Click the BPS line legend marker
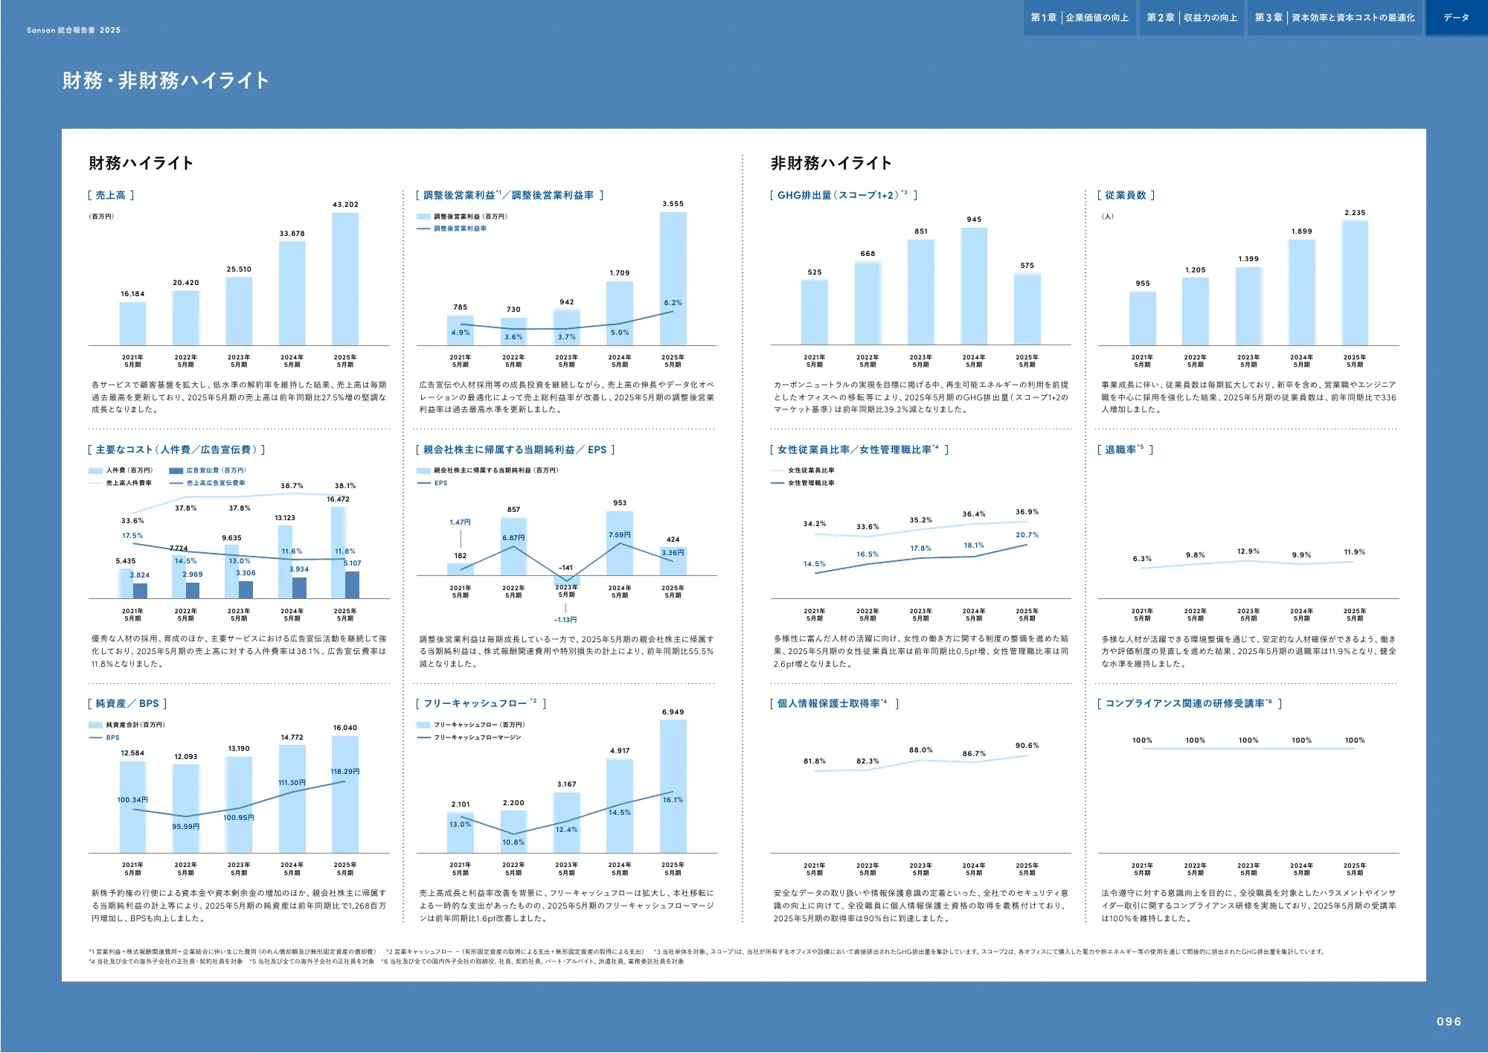The height and width of the screenshot is (1053, 1488). 95,738
